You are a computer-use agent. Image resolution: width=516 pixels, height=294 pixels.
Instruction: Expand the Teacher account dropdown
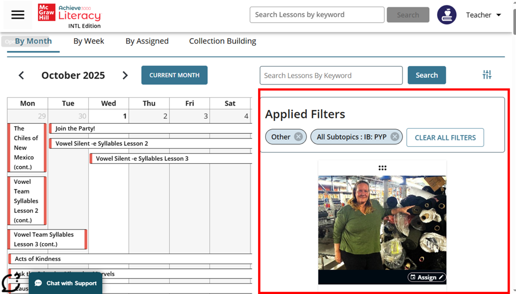[x=483, y=15]
